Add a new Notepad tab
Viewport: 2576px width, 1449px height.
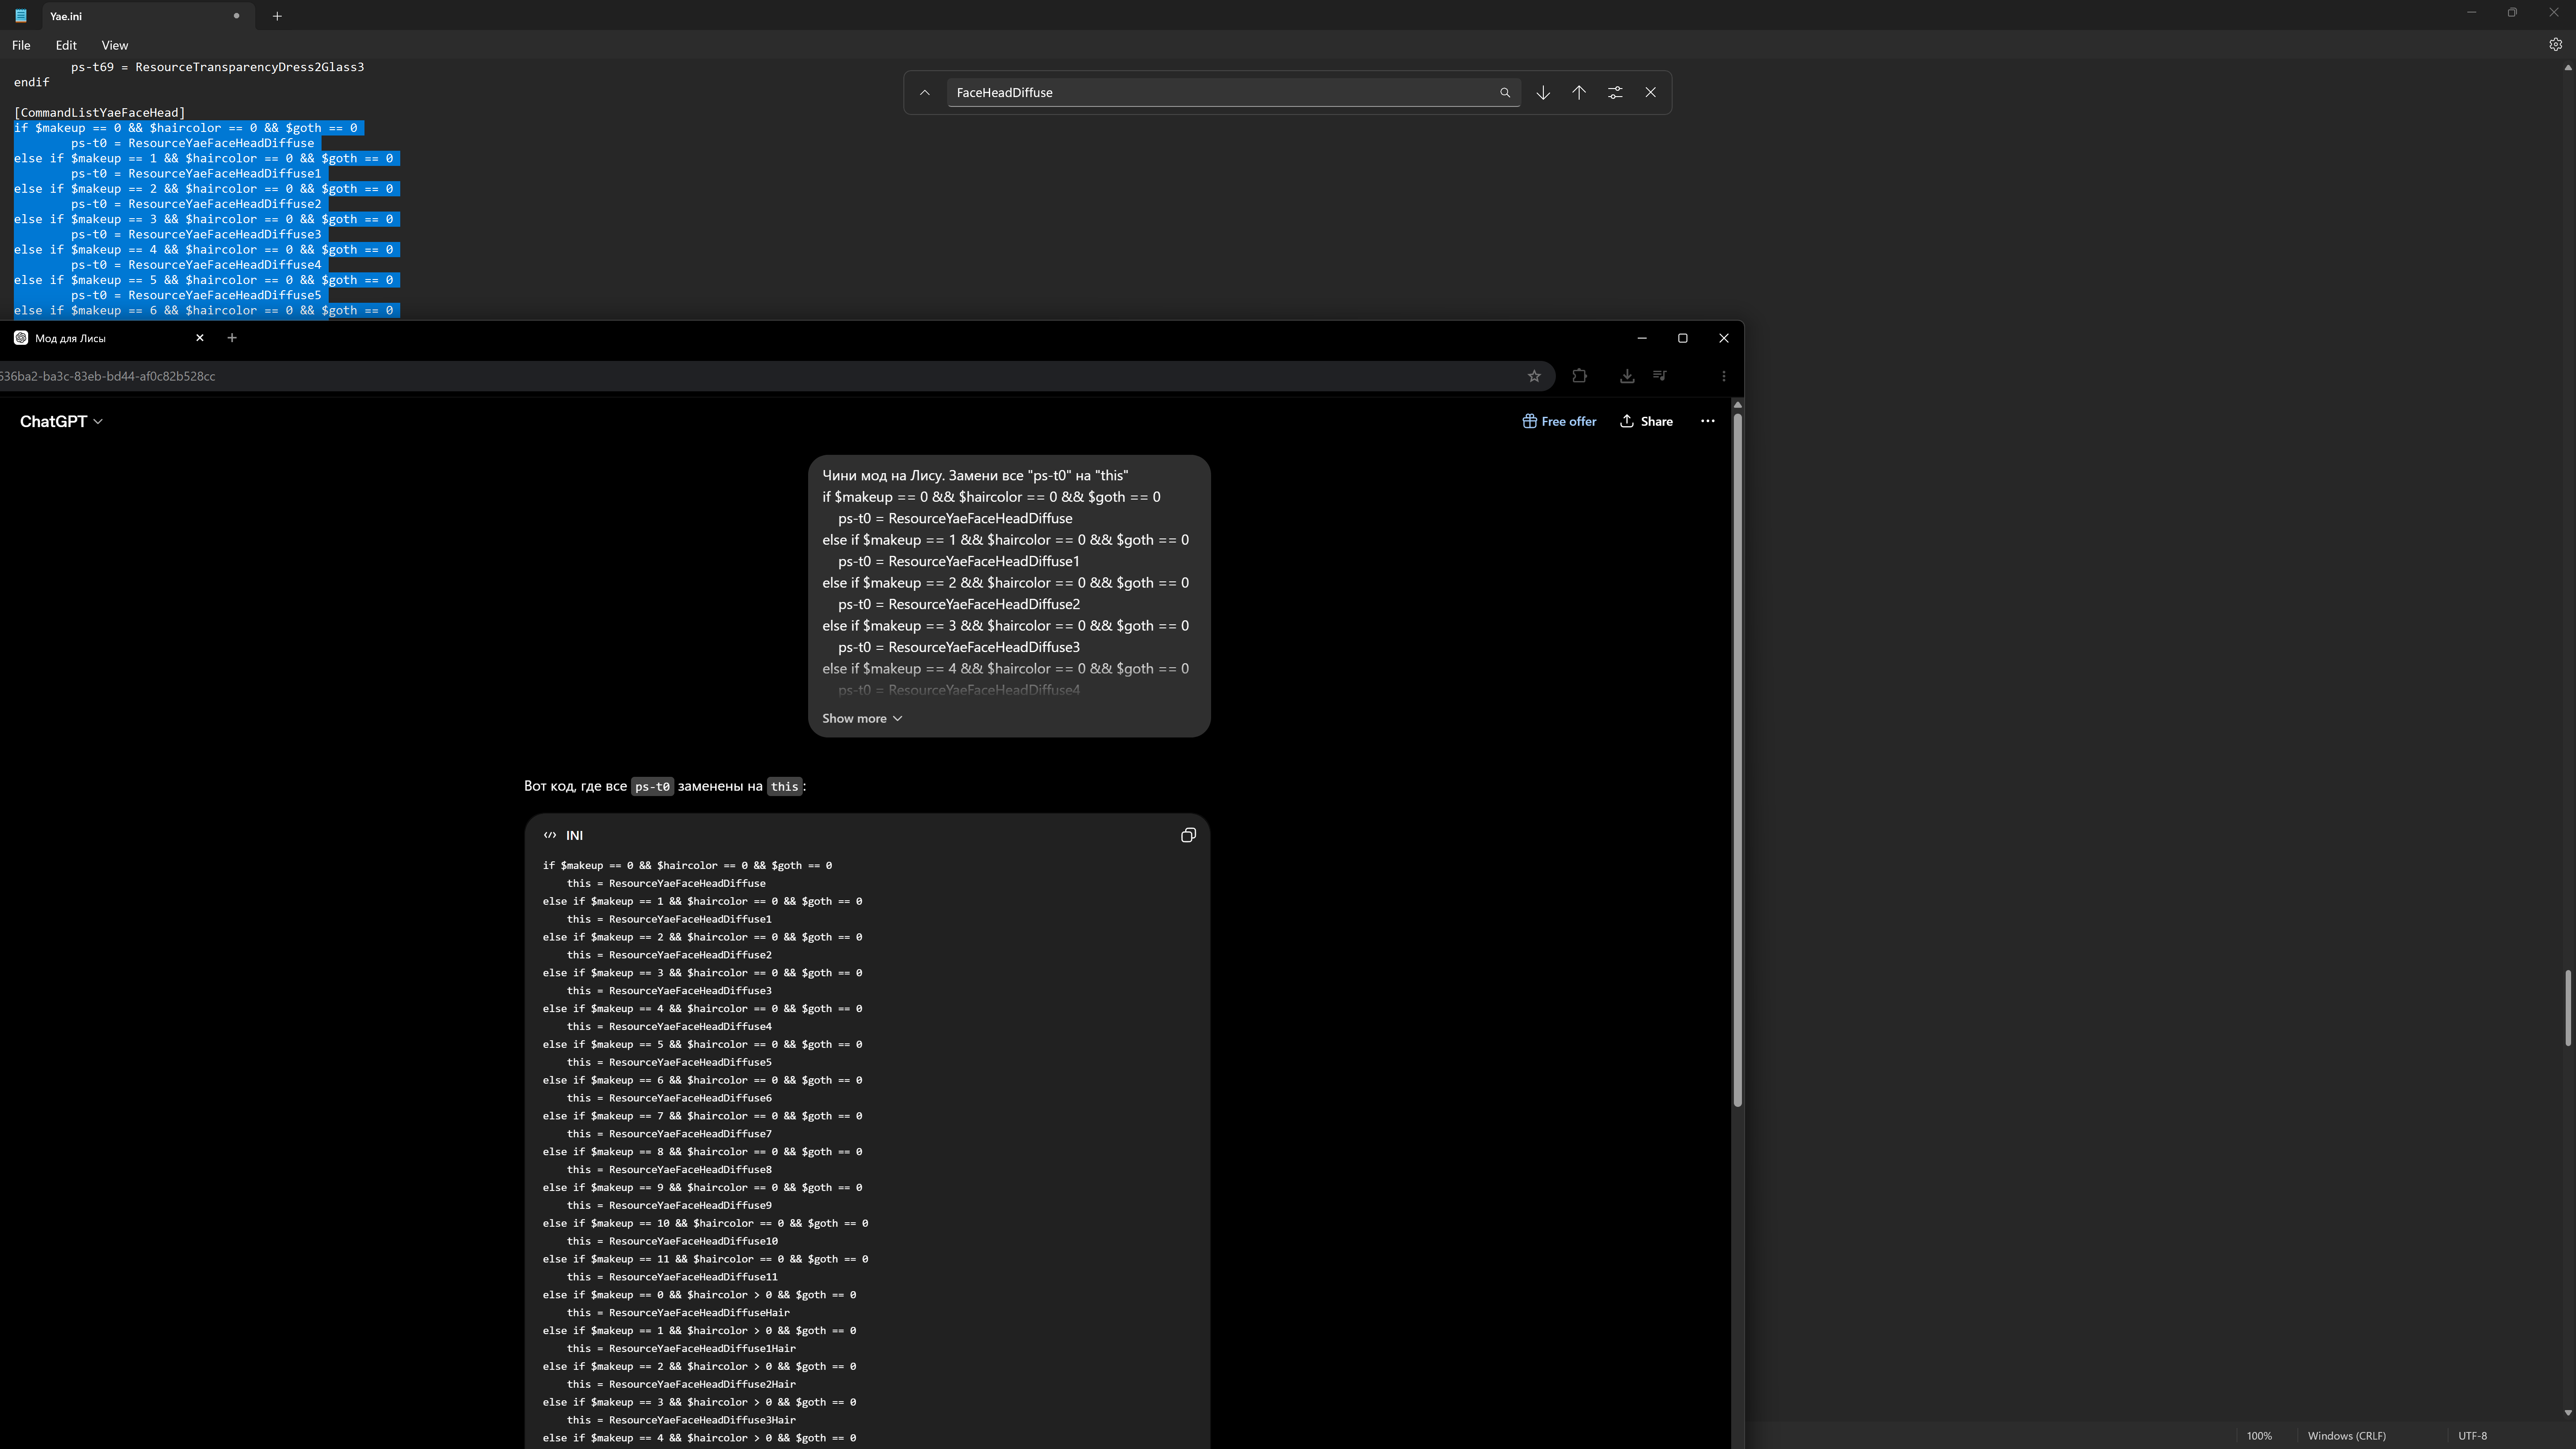pyautogui.click(x=277, y=16)
